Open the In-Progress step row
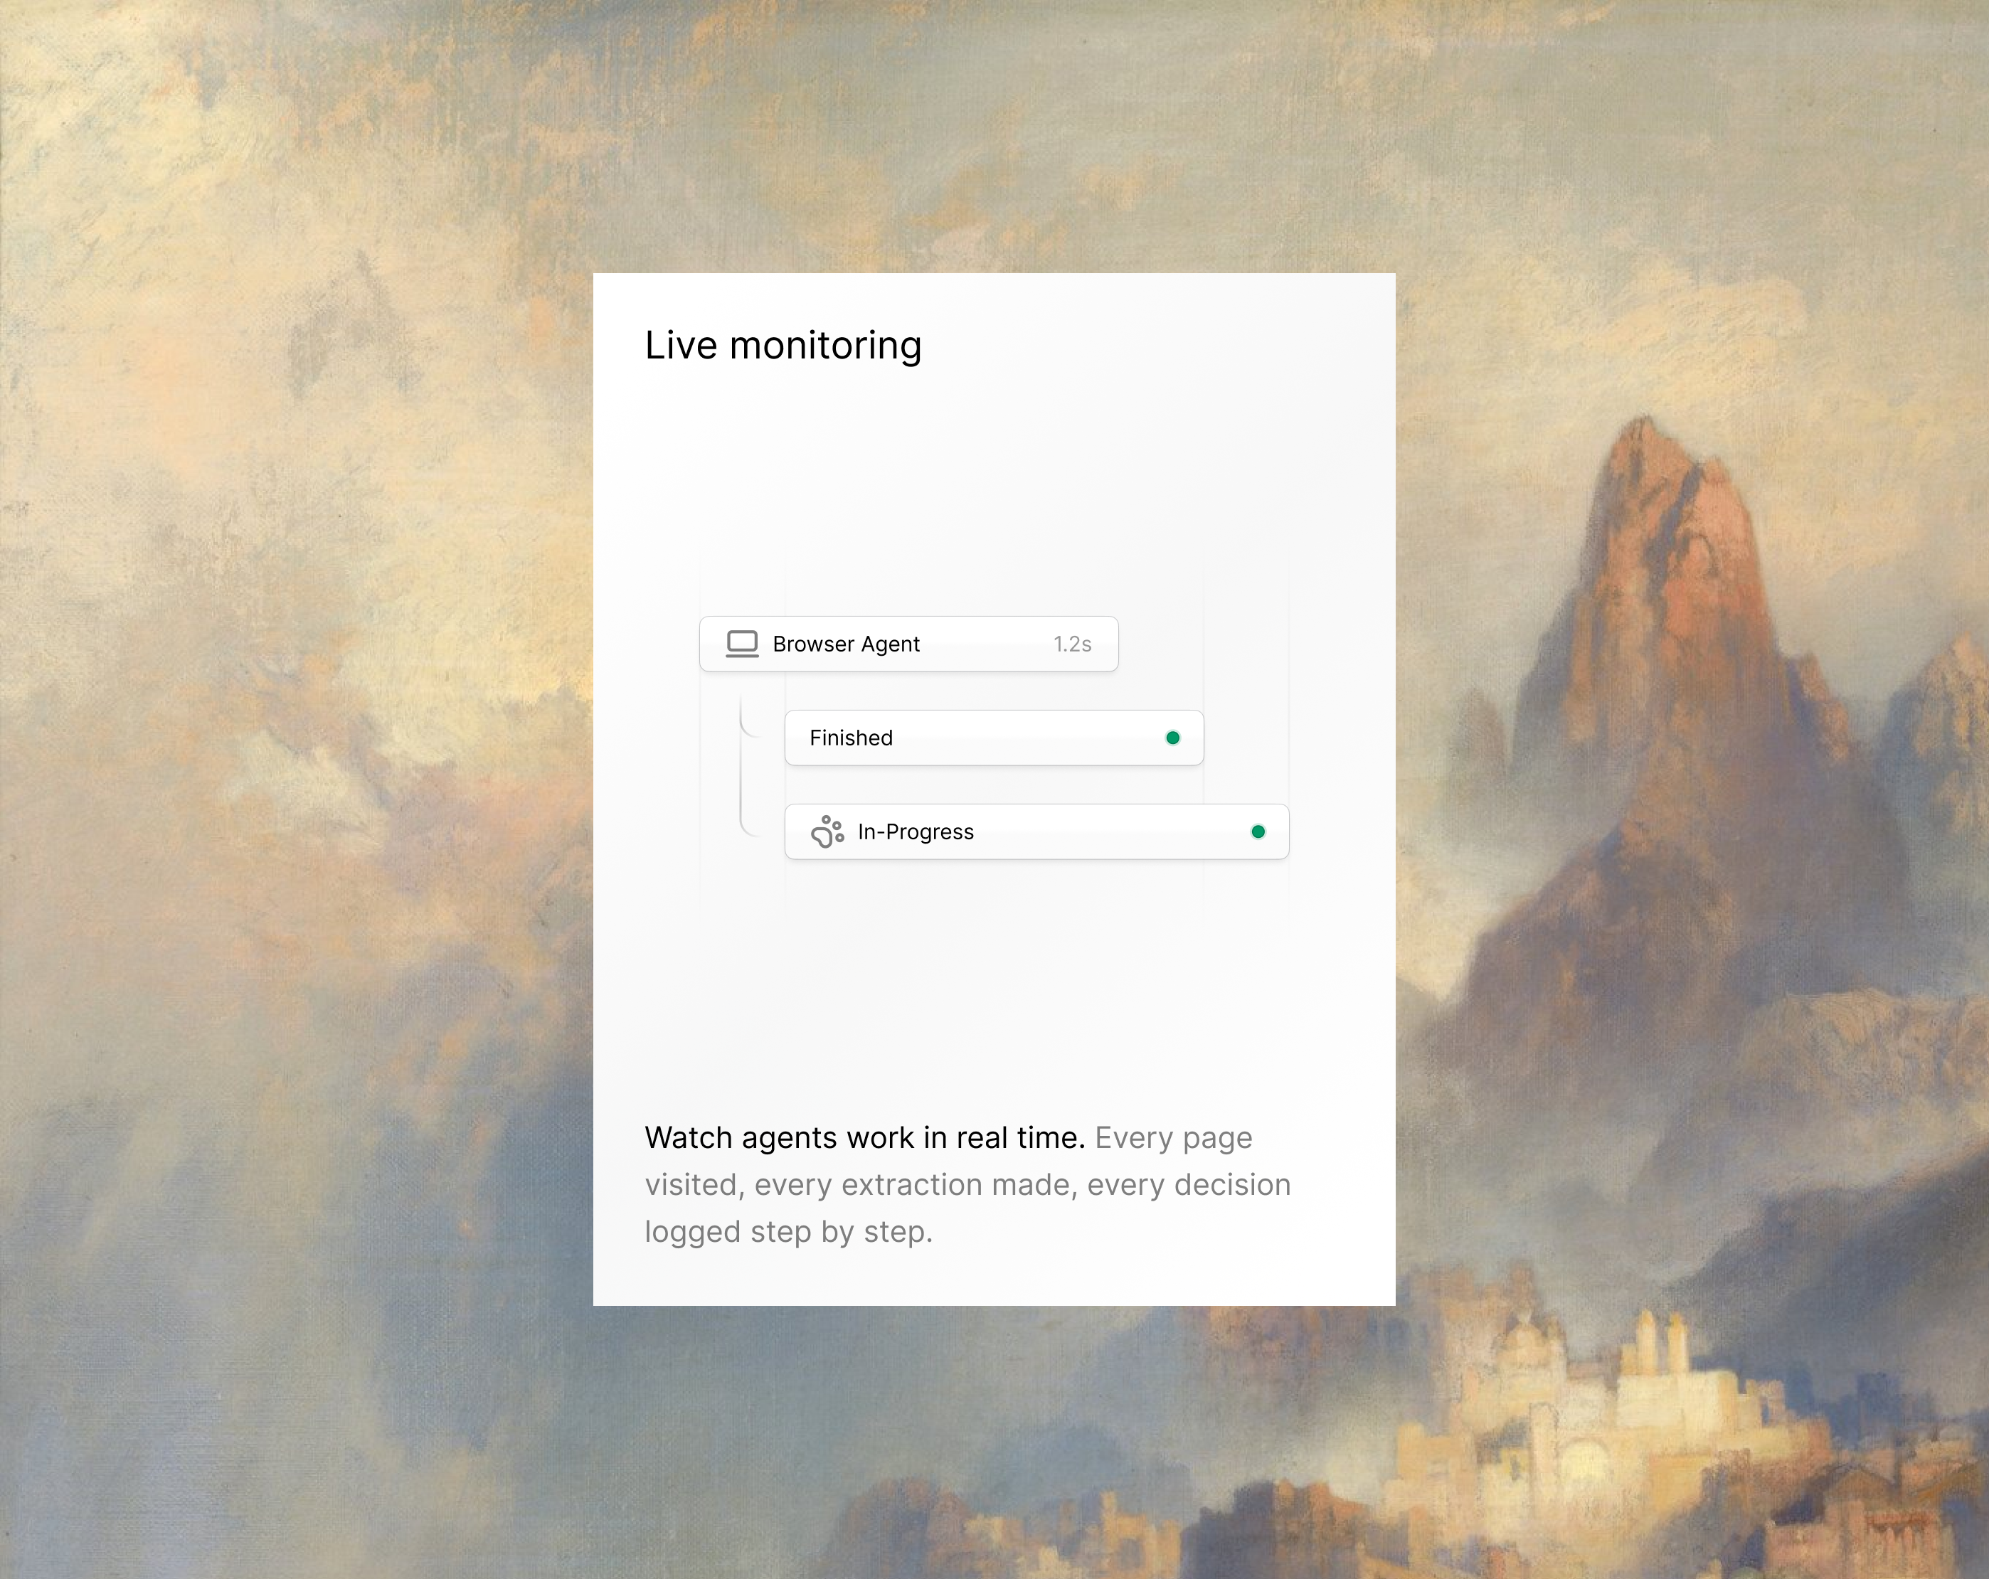This screenshot has height=1579, width=1989. [1036, 832]
